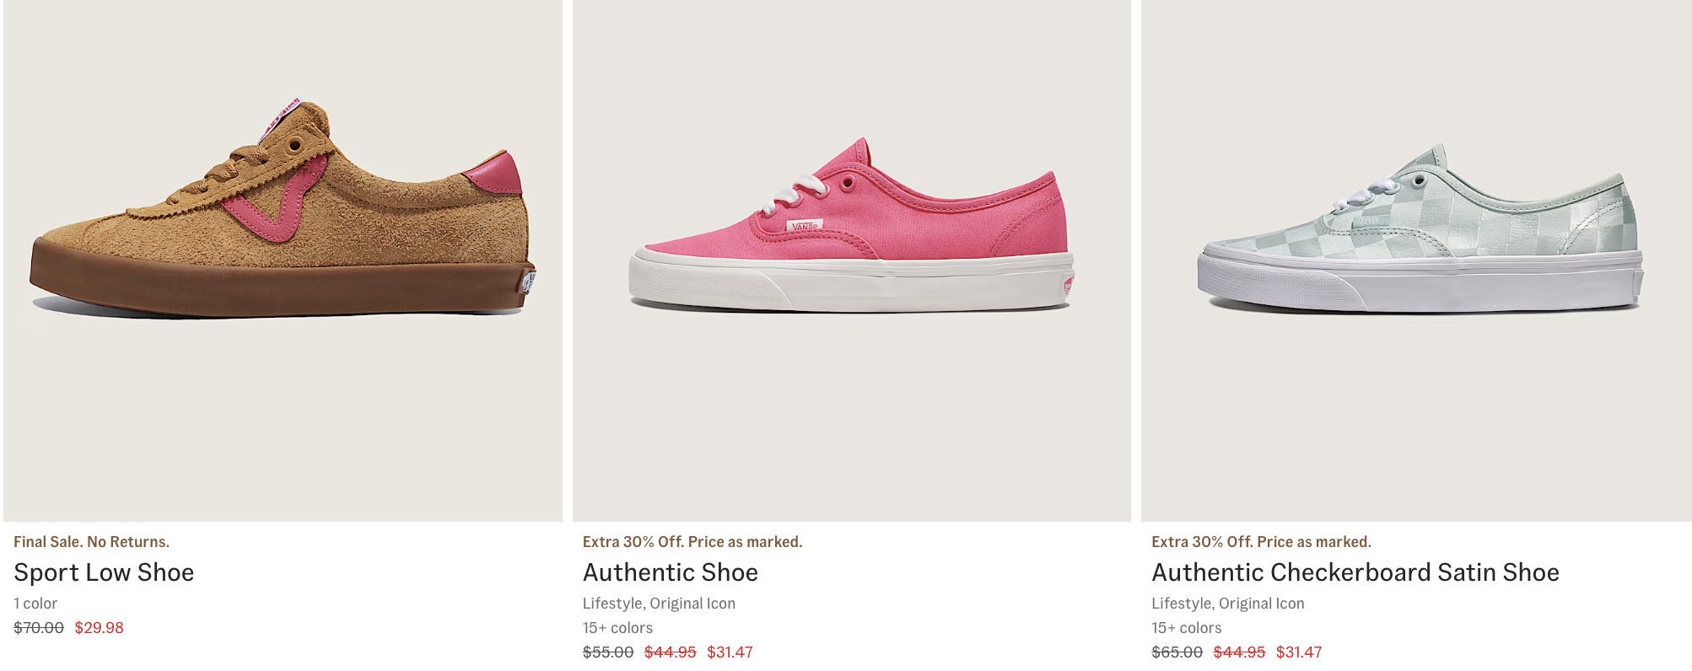The image size is (1692, 671).
Task: Click the 'Final Sale. No Returns.' notice
Action: point(91,542)
